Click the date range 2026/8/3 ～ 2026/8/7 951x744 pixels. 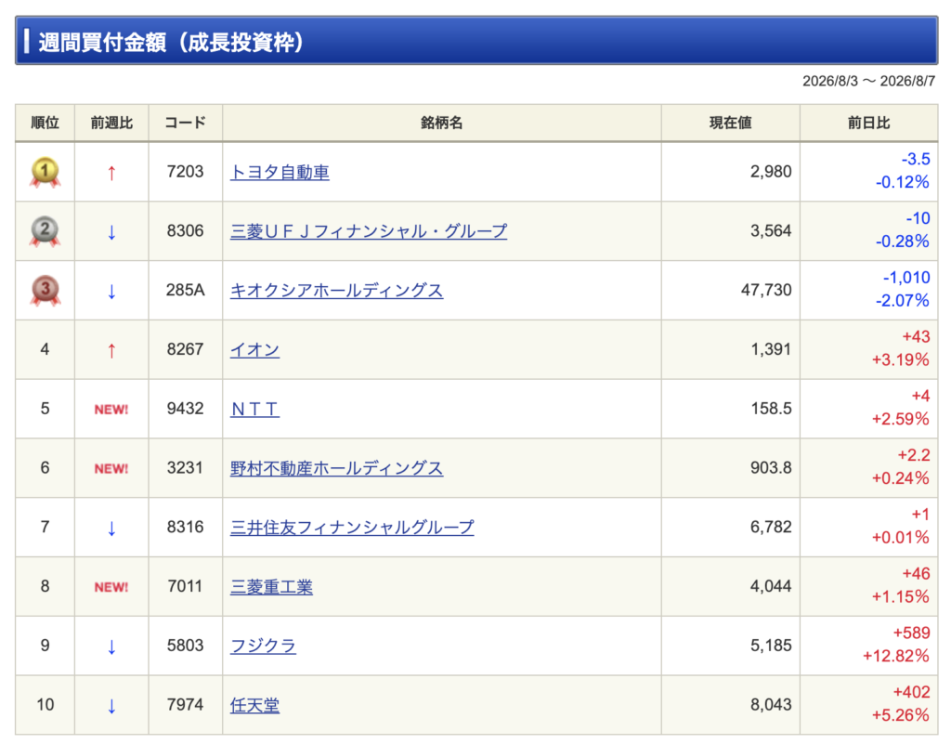pyautogui.click(x=868, y=81)
